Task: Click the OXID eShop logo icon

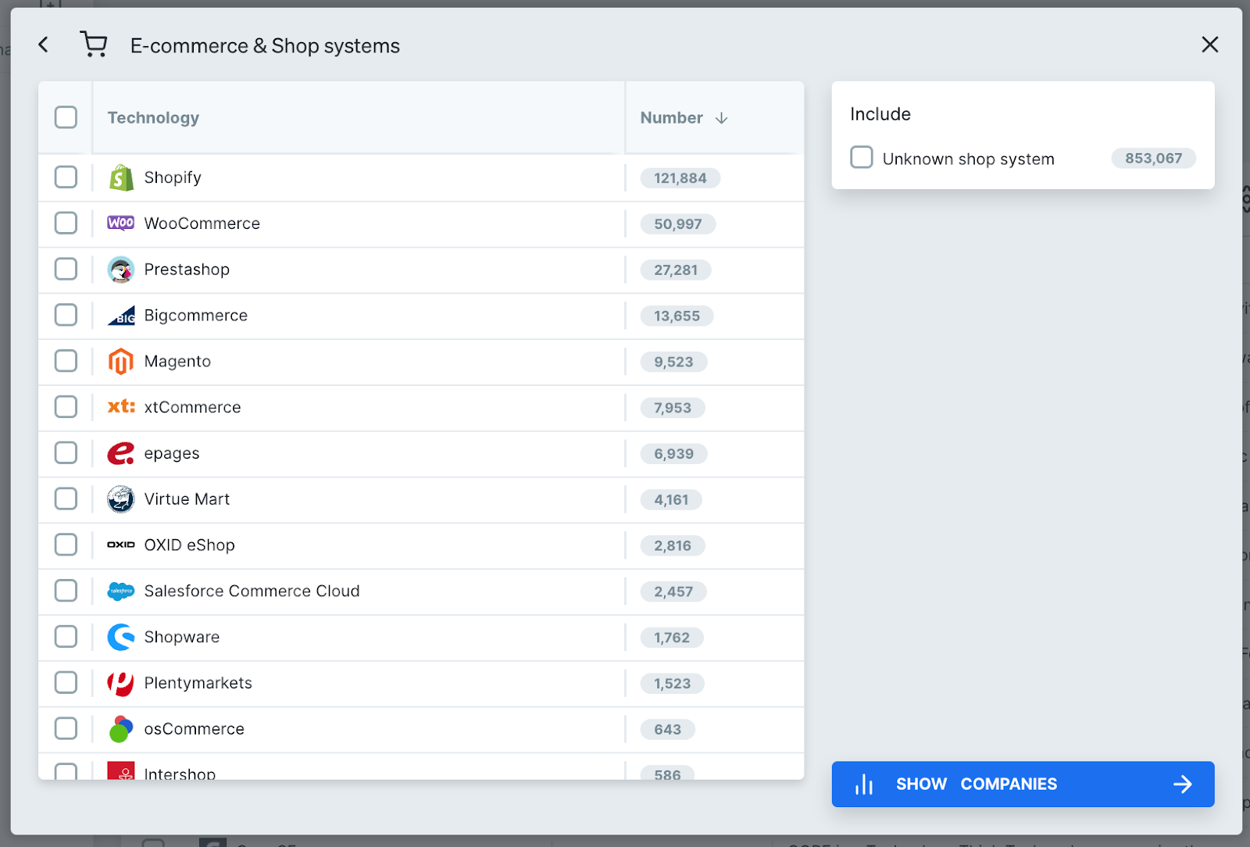Action: (121, 545)
